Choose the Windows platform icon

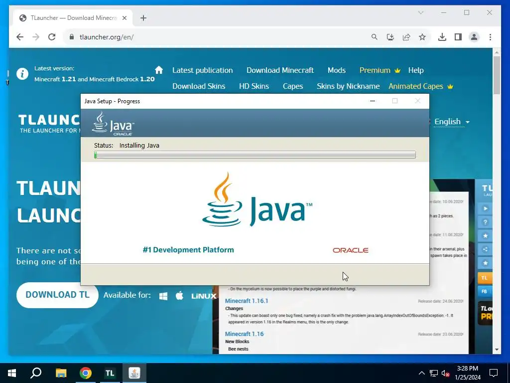[163, 296]
